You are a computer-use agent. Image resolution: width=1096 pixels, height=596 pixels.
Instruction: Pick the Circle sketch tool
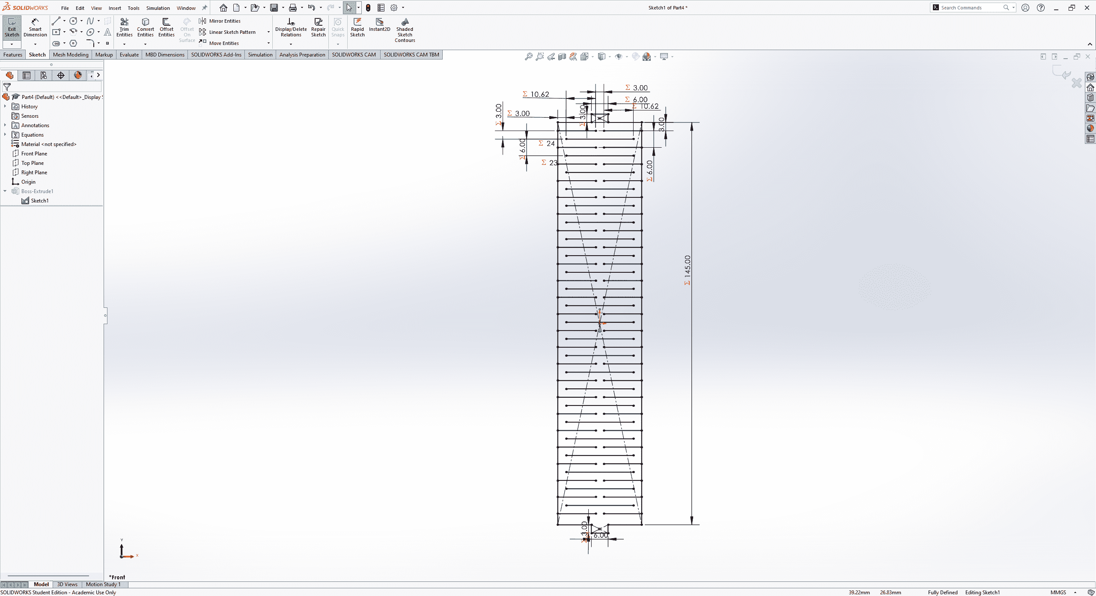[73, 21]
